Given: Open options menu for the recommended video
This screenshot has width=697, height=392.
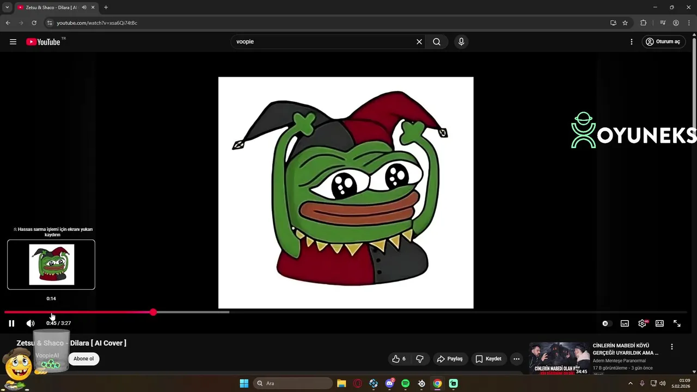Looking at the screenshot, I should [671, 347].
